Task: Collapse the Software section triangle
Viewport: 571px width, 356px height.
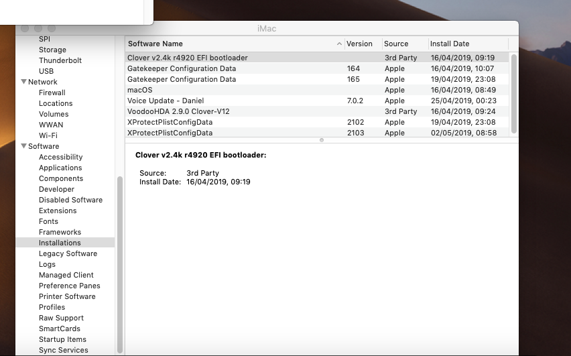Action: (x=23, y=145)
